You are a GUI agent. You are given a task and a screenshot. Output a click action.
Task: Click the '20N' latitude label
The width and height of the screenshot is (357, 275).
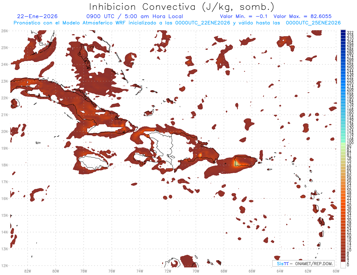(4, 131)
